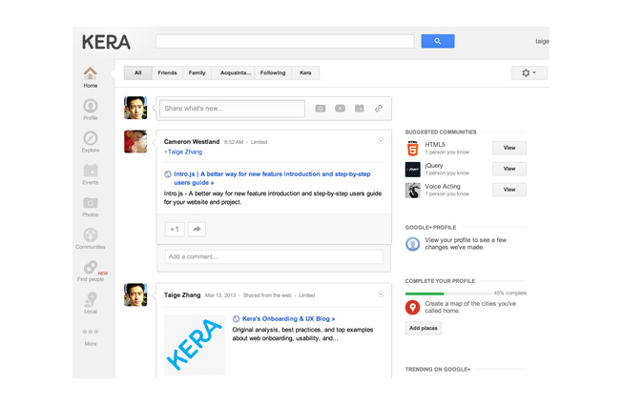Open the Events calendar sidebar icon
Viewport: 622px width, 405px height.
(91, 171)
